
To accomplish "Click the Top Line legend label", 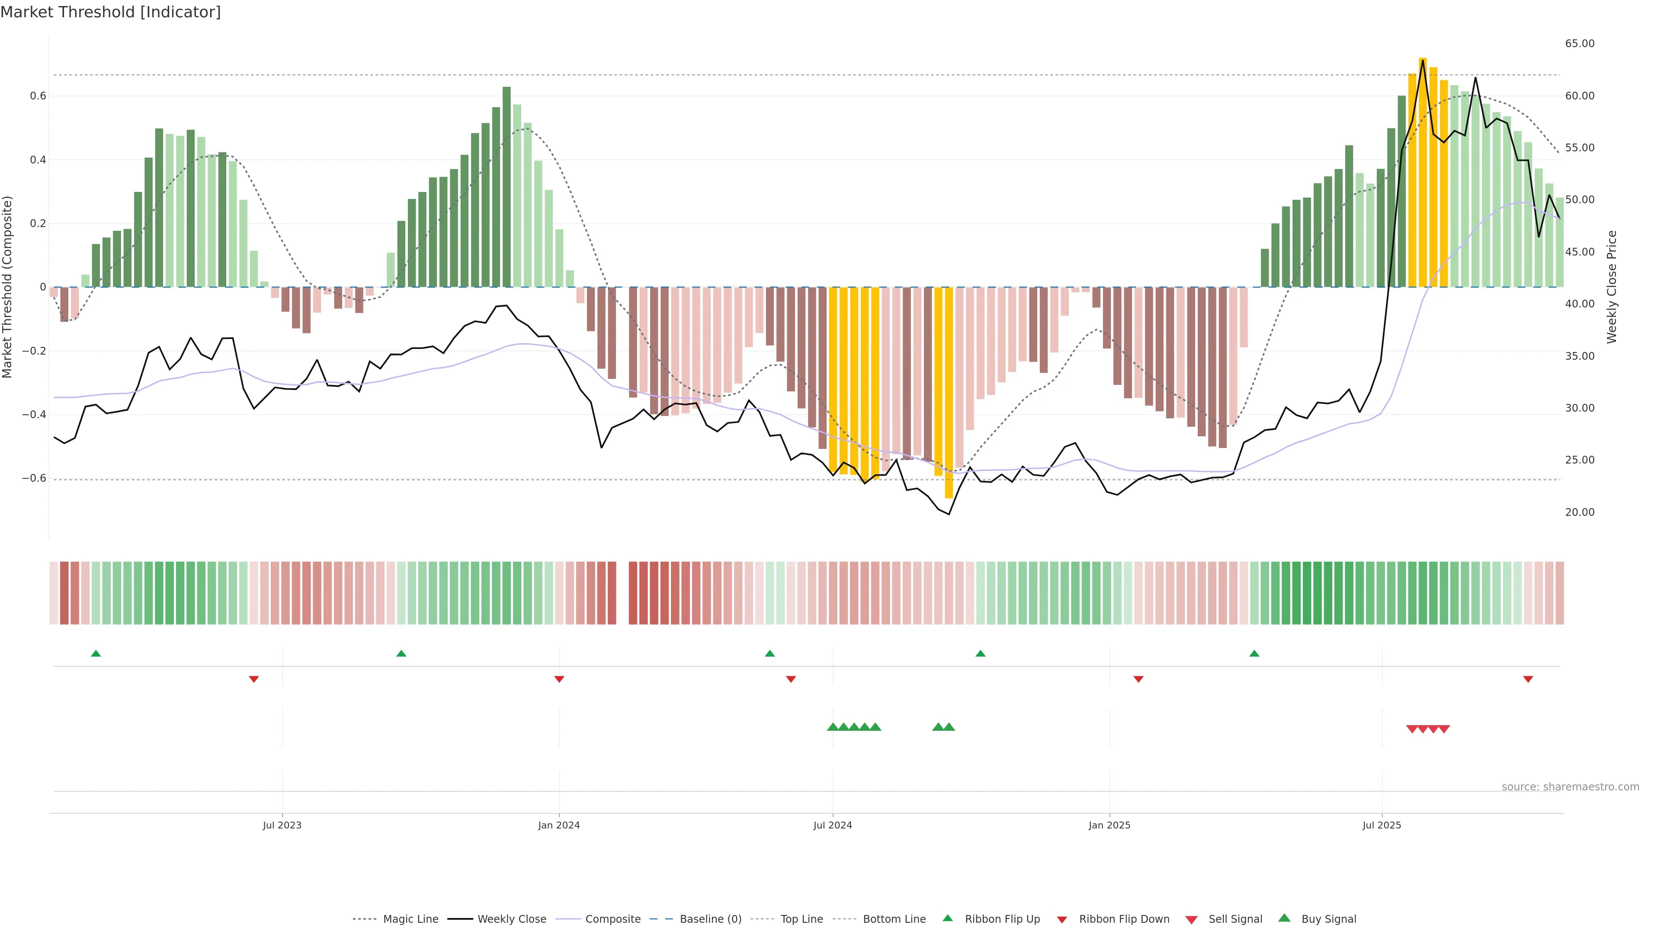I will [x=802, y=919].
